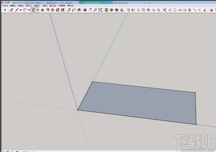Click the beige cube icon at toolbar end
This screenshot has width=216, height=152.
pos(211,10)
